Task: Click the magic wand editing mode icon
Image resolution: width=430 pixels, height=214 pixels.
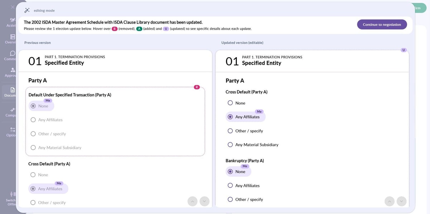Action: tap(27, 10)
